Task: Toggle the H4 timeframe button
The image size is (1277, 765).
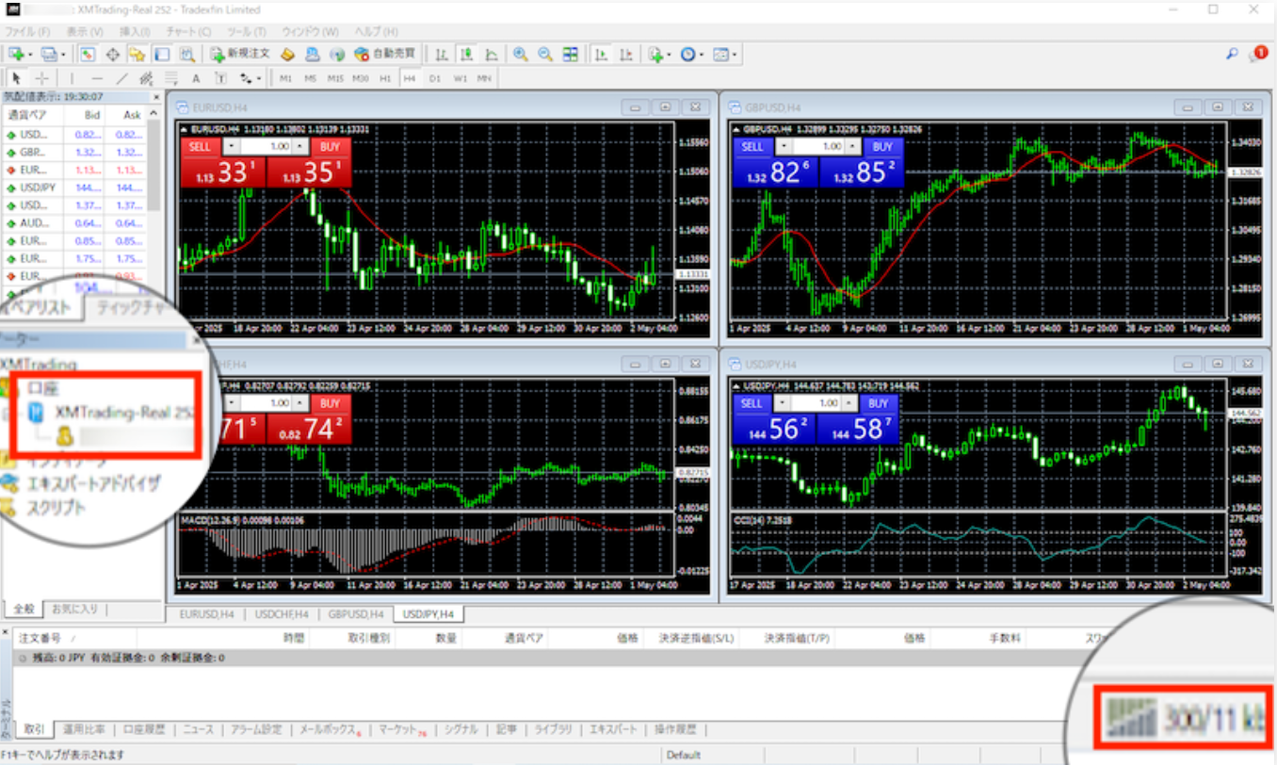Action: click(410, 78)
